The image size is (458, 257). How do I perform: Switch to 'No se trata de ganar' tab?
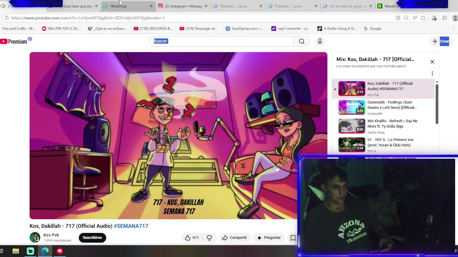(x=347, y=6)
